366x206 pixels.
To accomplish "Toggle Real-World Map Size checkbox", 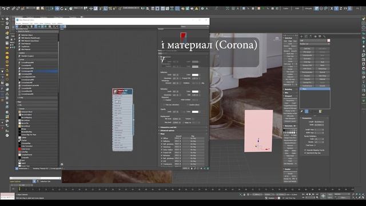I will pyautogui.click(x=305, y=153).
